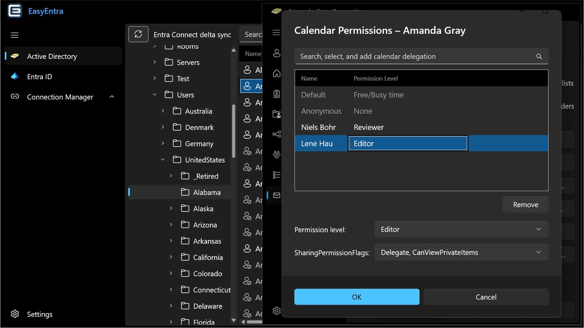Collapse the Connection Manager section
This screenshot has width=584, height=328.
click(112, 97)
